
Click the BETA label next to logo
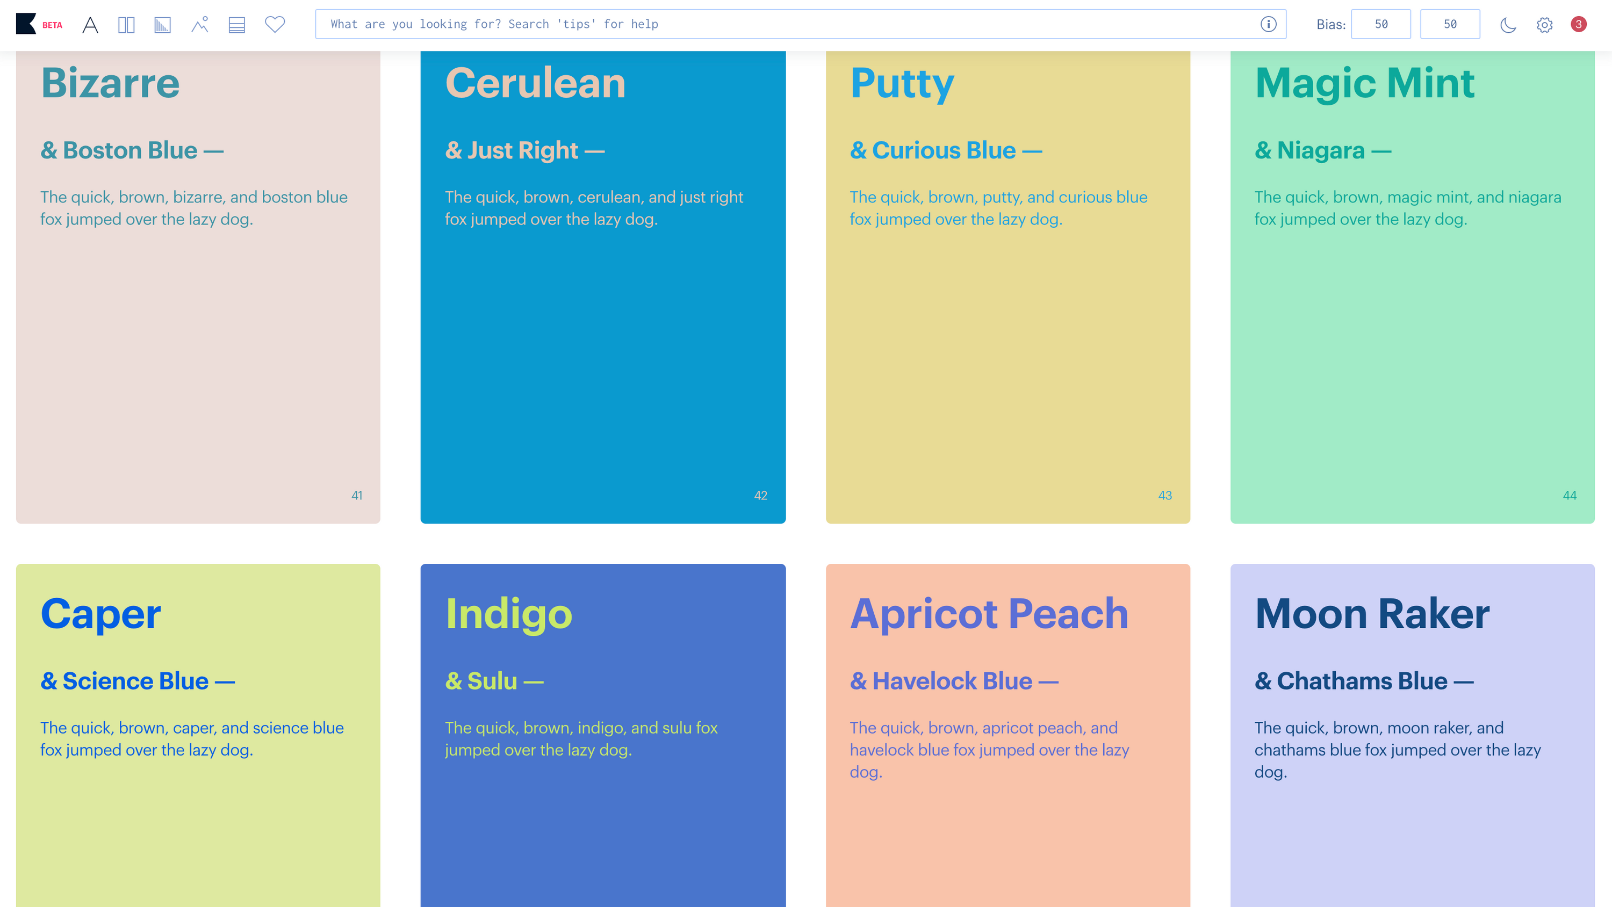pyautogui.click(x=53, y=25)
